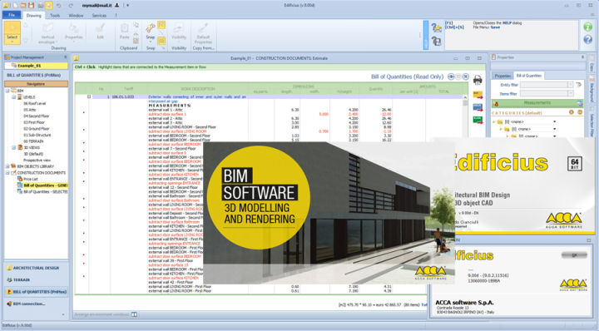This screenshot has height=331, width=599.
Task: Toggle the upper highlighted Snap option button
Action: [x=161, y=25]
